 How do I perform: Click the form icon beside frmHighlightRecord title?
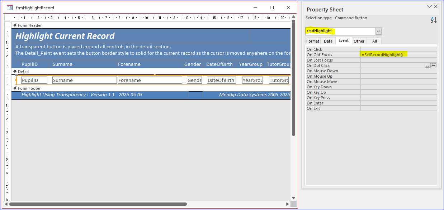tap(9, 8)
